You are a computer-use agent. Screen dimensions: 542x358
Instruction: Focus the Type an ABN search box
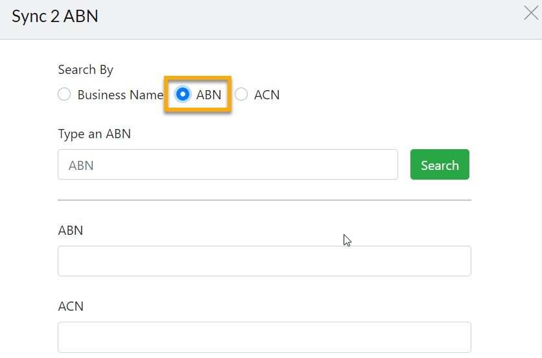pos(228,165)
